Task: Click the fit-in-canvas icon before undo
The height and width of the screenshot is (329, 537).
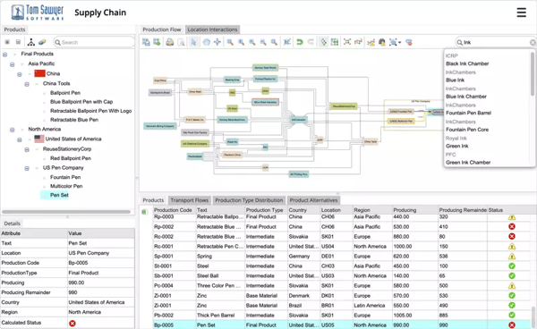Action: [x=287, y=42]
